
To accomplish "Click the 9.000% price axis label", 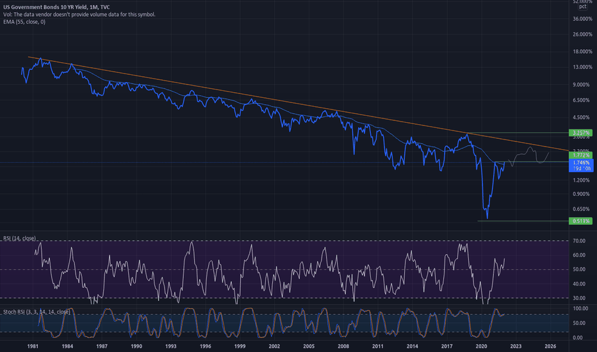I will [x=582, y=84].
